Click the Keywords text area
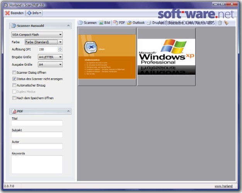This screenshot has width=242, height=193. (x=37, y=164)
